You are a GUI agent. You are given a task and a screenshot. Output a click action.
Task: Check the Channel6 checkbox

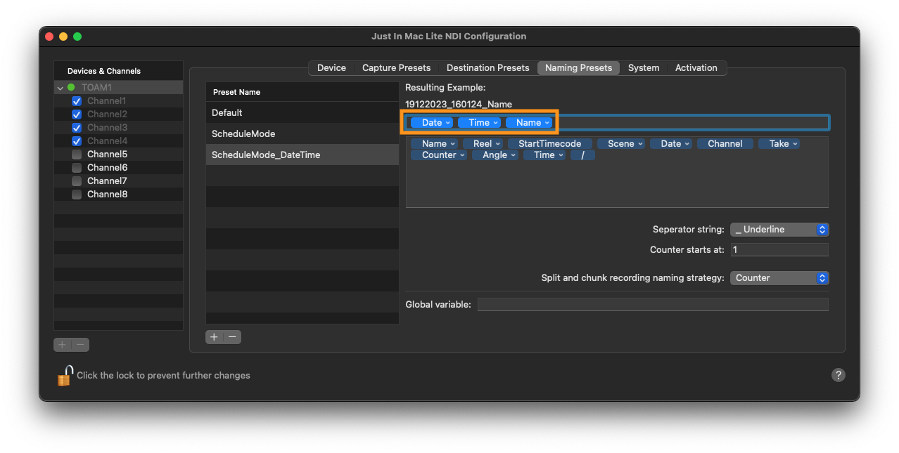77,168
